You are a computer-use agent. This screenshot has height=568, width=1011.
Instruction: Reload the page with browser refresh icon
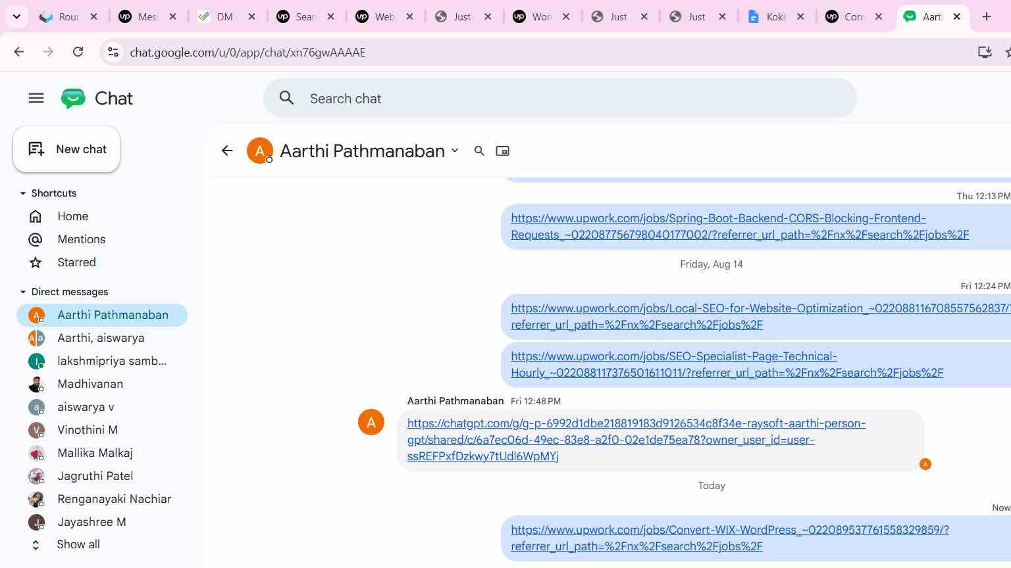(78, 52)
